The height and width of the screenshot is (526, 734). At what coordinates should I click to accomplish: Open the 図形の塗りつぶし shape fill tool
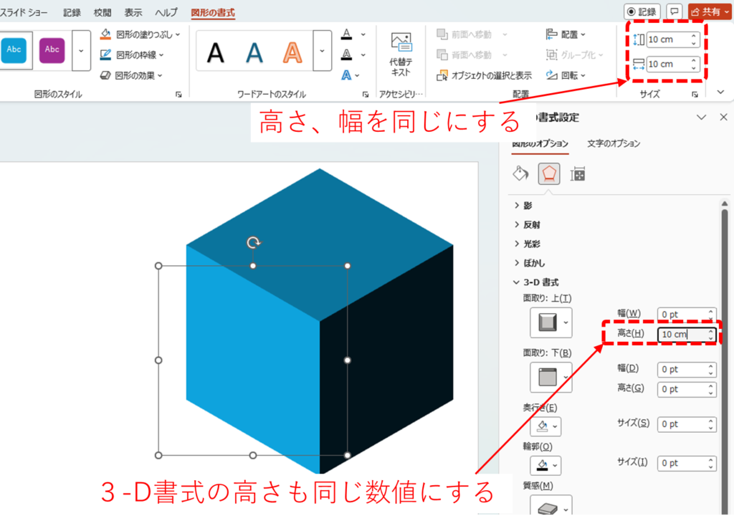[140, 34]
